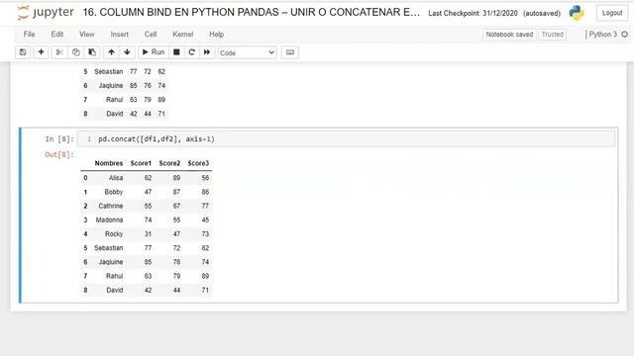The height and width of the screenshot is (356, 634).
Task: Save and checkpoint the notebook
Action: click(23, 52)
